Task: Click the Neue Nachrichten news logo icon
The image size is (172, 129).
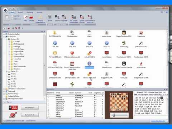Action: [x=13, y=107]
